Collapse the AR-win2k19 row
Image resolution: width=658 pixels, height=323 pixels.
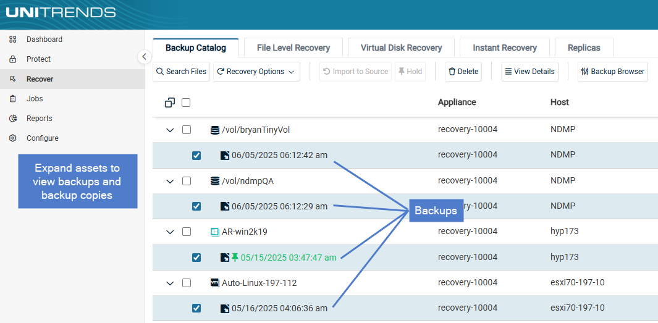coord(170,232)
